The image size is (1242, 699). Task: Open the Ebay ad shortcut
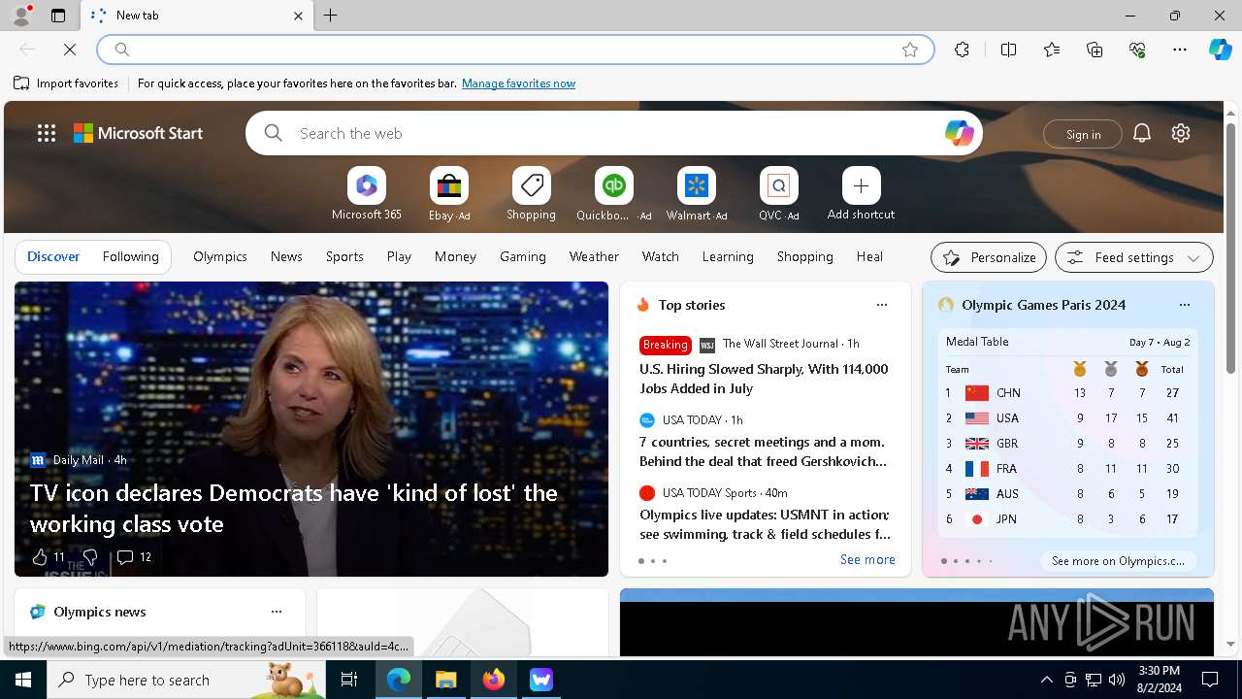pyautogui.click(x=449, y=194)
